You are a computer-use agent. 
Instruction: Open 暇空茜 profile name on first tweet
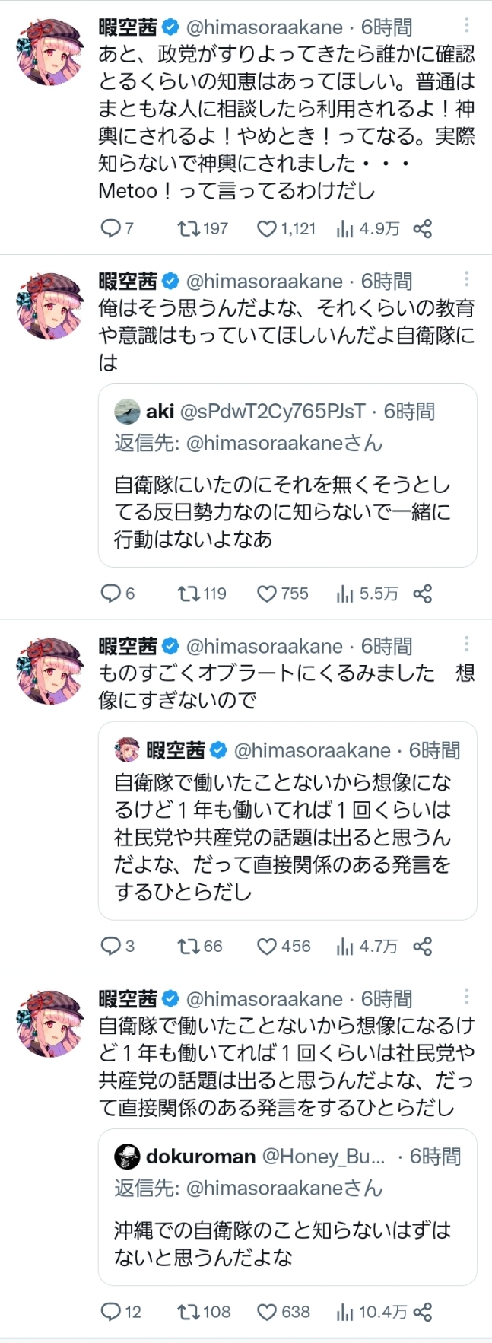pyautogui.click(x=128, y=27)
